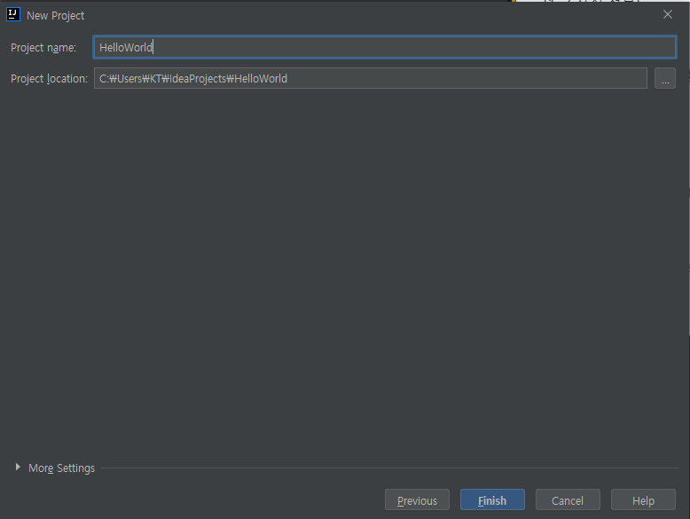Cancel the New Project dialog
Viewport: 690px width, 519px height.
coord(568,499)
